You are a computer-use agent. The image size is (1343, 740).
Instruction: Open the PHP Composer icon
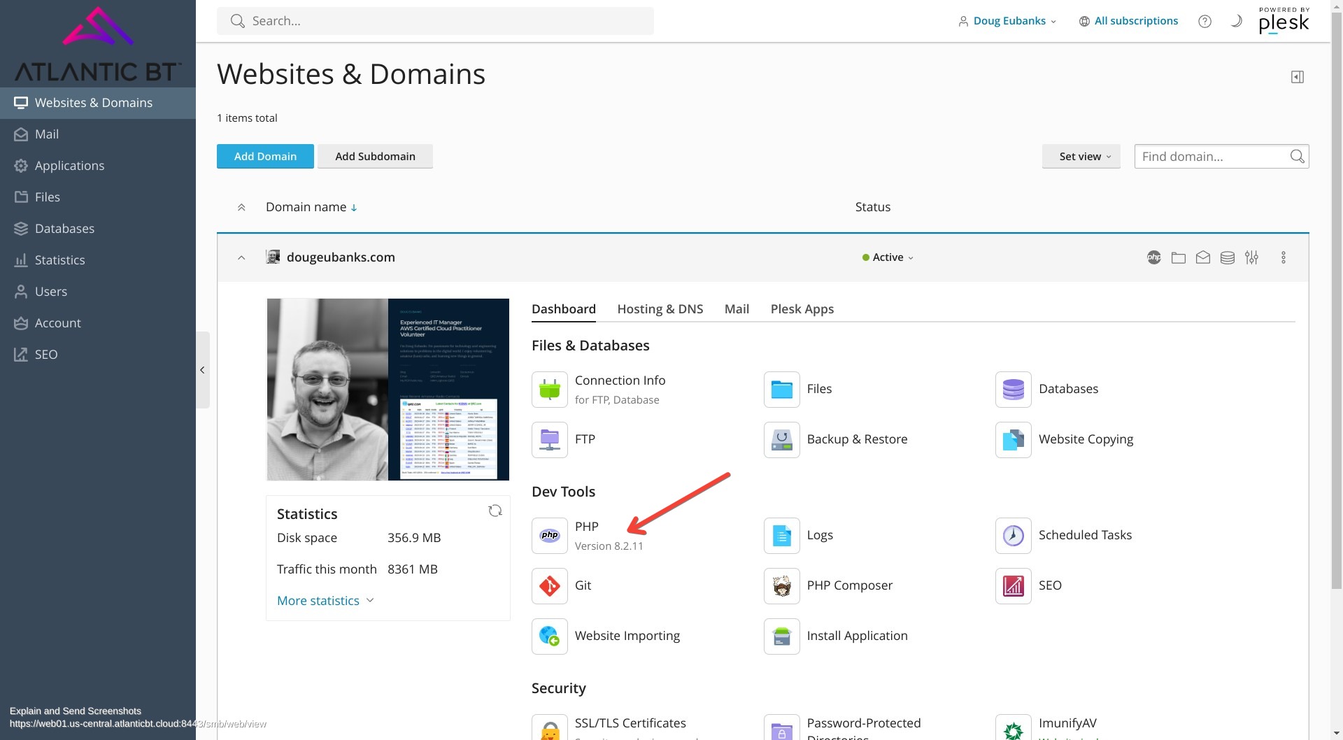781,586
